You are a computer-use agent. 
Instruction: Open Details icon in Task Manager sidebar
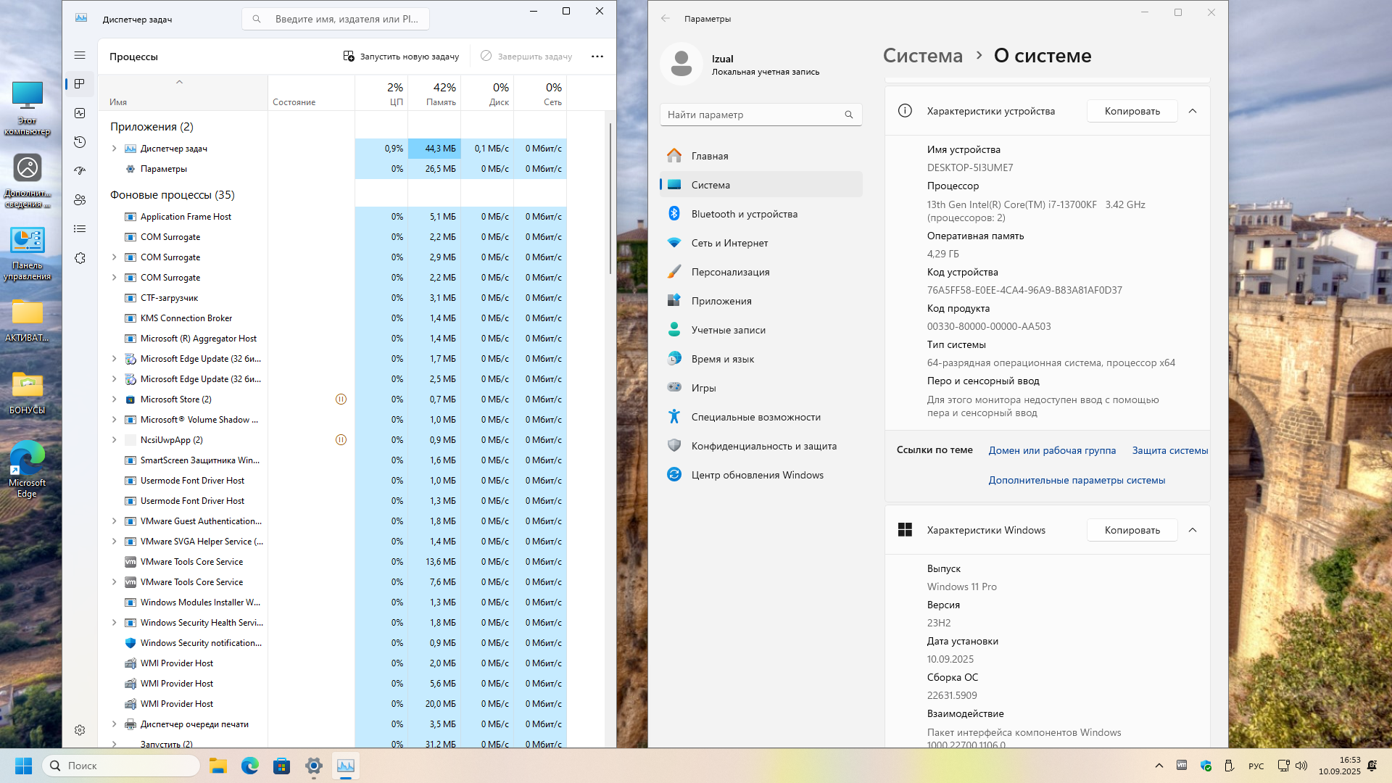[80, 229]
